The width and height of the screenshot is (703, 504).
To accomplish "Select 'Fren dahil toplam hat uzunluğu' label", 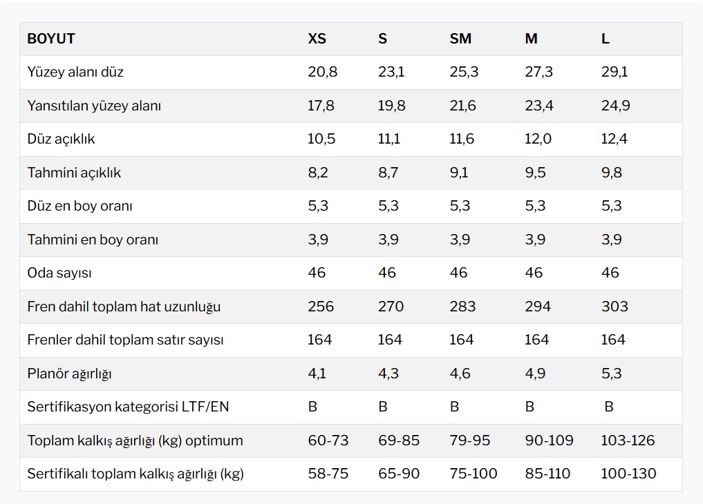I will tap(124, 307).
